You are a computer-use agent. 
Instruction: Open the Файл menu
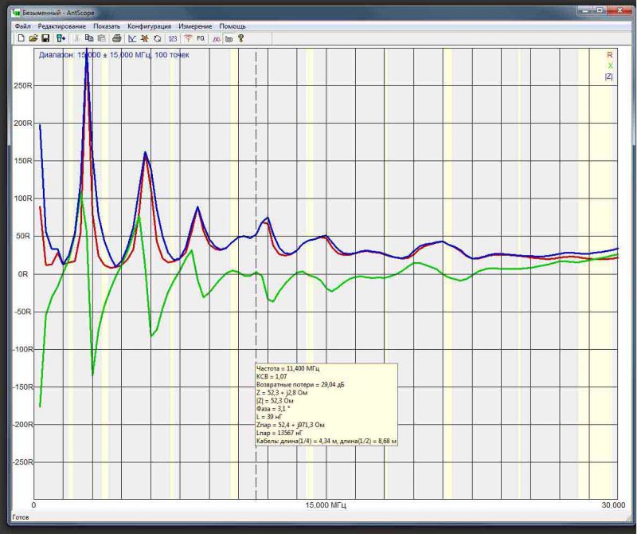(22, 26)
